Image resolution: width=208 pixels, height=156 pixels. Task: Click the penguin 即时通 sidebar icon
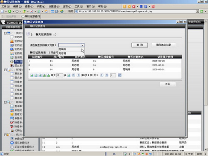(x=12, y=62)
